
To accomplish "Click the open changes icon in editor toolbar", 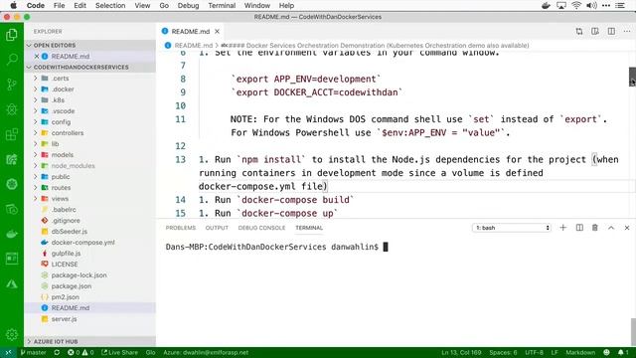I will [579, 31].
